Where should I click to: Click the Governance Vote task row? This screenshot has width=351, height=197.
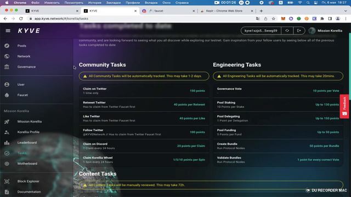(278, 91)
